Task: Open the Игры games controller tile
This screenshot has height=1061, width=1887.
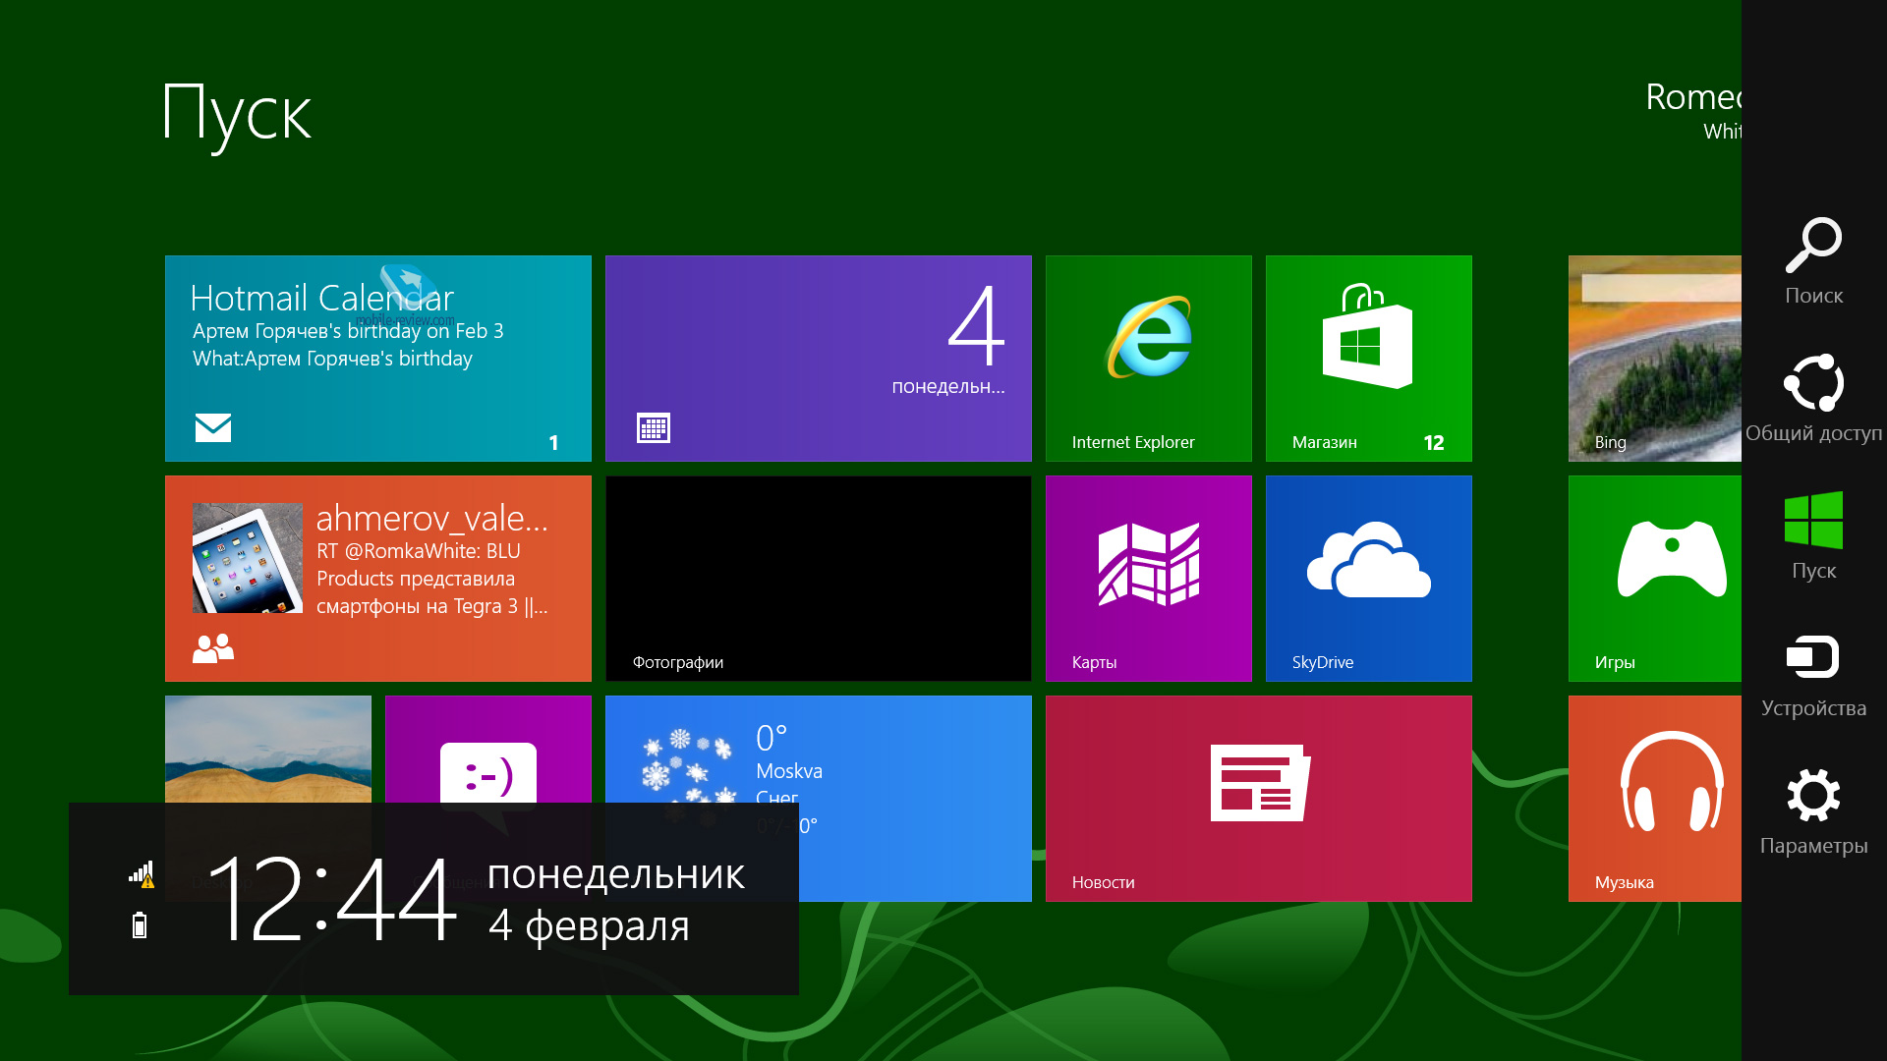Action: [x=1655, y=579]
